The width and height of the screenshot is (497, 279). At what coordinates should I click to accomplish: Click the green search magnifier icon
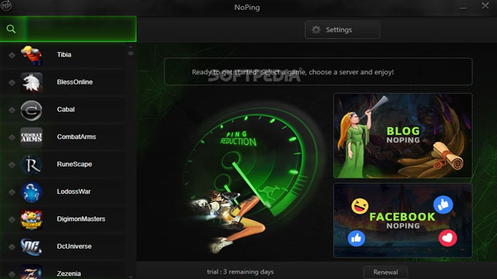point(11,29)
